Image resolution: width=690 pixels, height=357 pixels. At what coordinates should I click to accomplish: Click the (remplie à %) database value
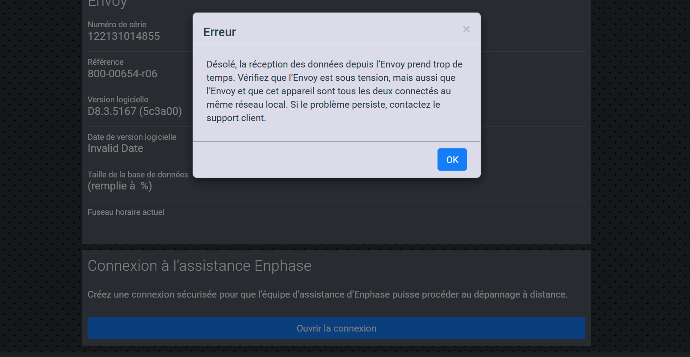(x=120, y=186)
